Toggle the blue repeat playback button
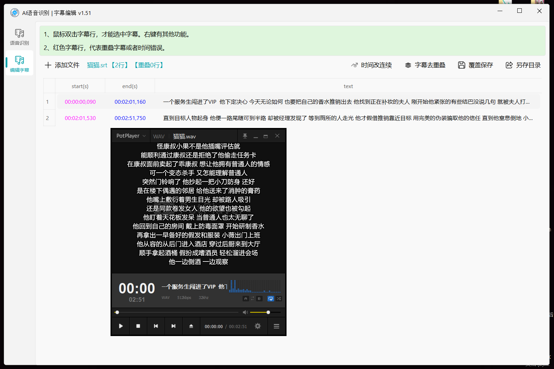 271,299
